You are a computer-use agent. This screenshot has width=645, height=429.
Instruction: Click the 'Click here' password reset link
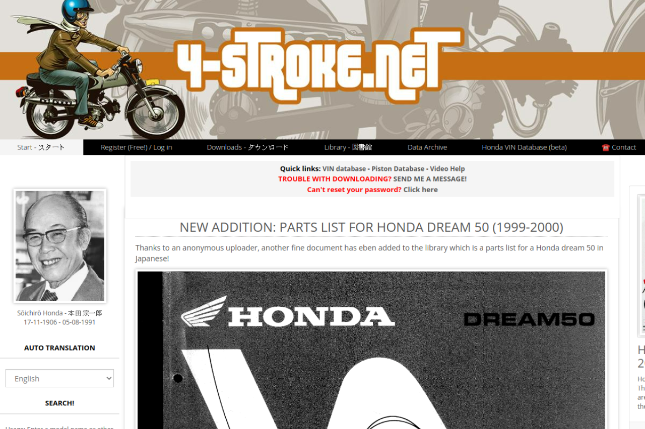pos(420,190)
